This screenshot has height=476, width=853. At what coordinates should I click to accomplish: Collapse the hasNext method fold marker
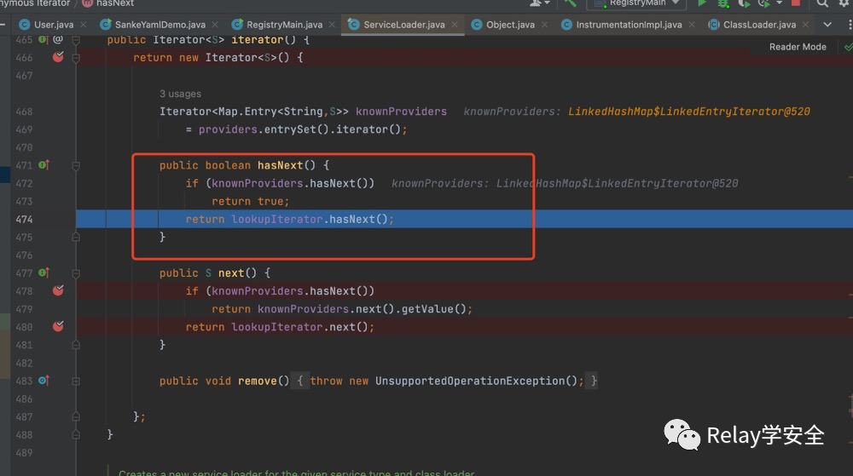coord(76,165)
